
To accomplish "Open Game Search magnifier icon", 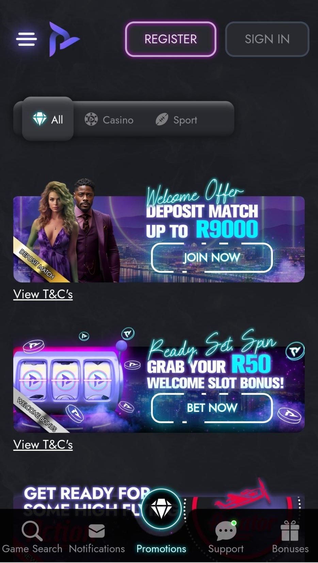I will coord(32,530).
